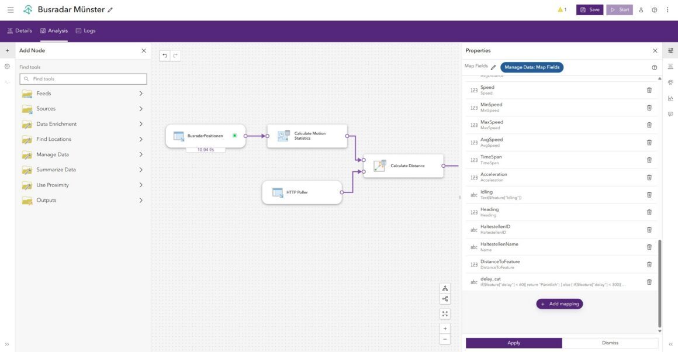Expand the left rail with double chevron
This screenshot has height=352, width=678.
point(7,344)
